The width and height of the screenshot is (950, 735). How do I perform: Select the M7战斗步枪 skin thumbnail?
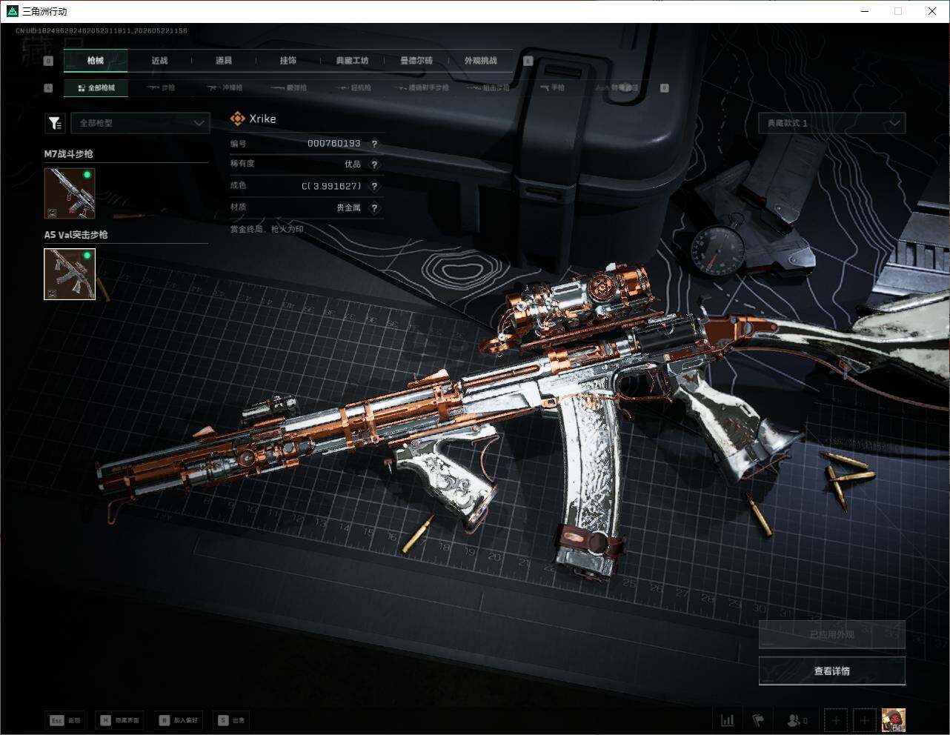[70, 193]
